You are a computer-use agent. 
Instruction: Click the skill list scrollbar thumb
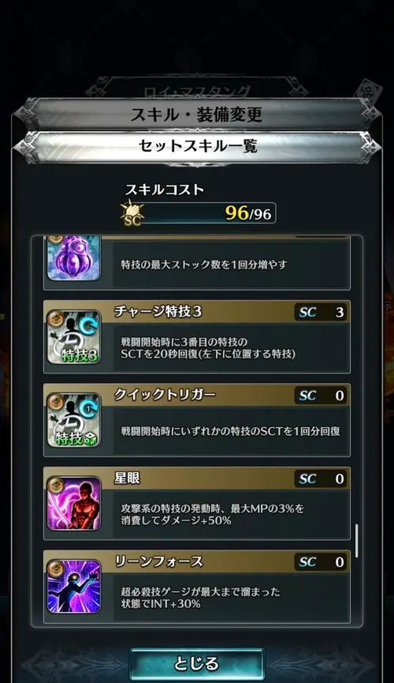tap(357, 541)
